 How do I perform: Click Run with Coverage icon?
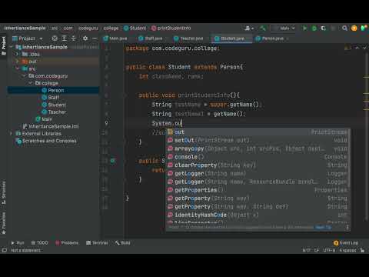coord(324,28)
